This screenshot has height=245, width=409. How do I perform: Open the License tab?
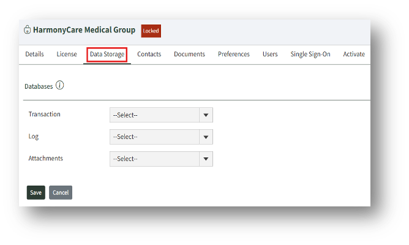67,55
